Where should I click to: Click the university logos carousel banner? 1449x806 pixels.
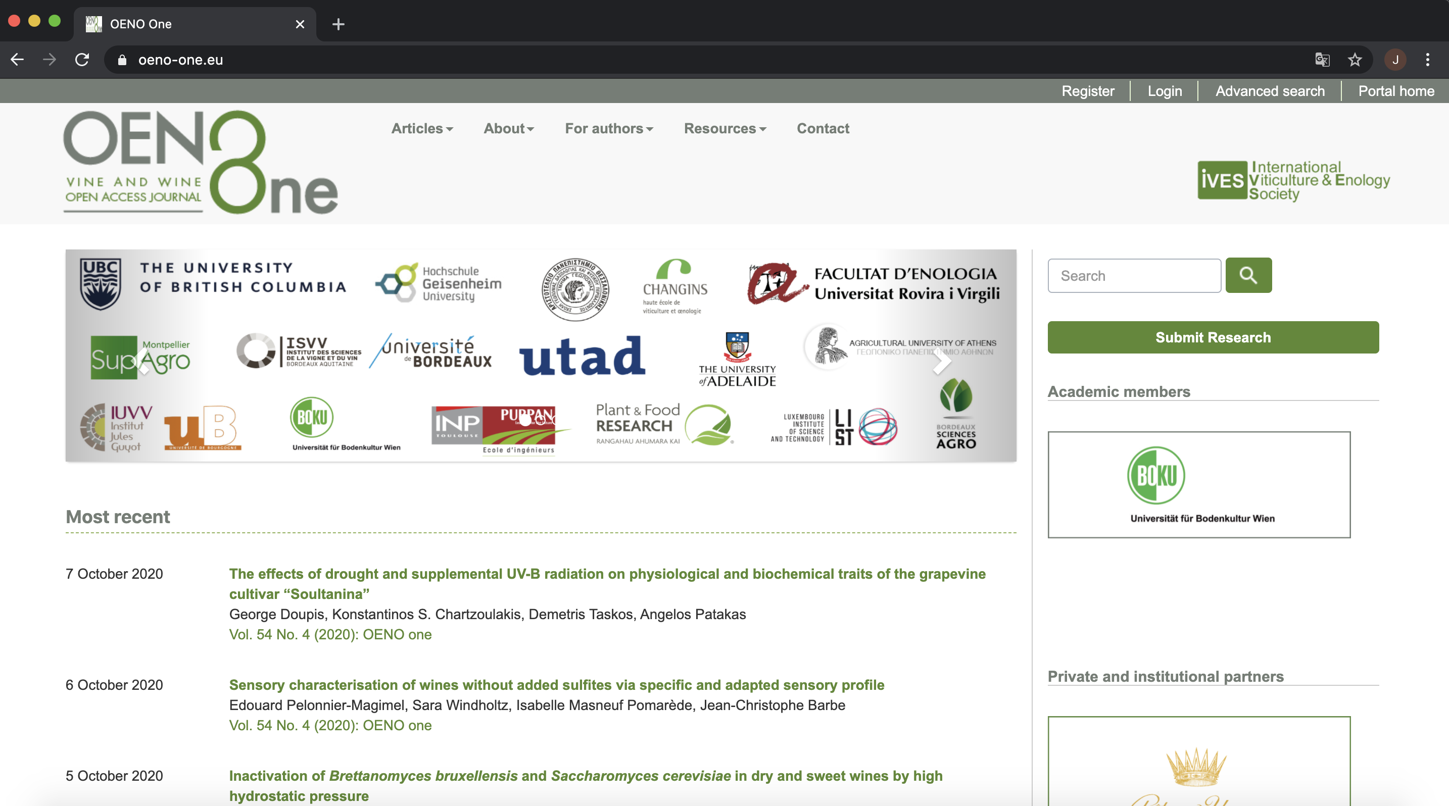pyautogui.click(x=541, y=355)
